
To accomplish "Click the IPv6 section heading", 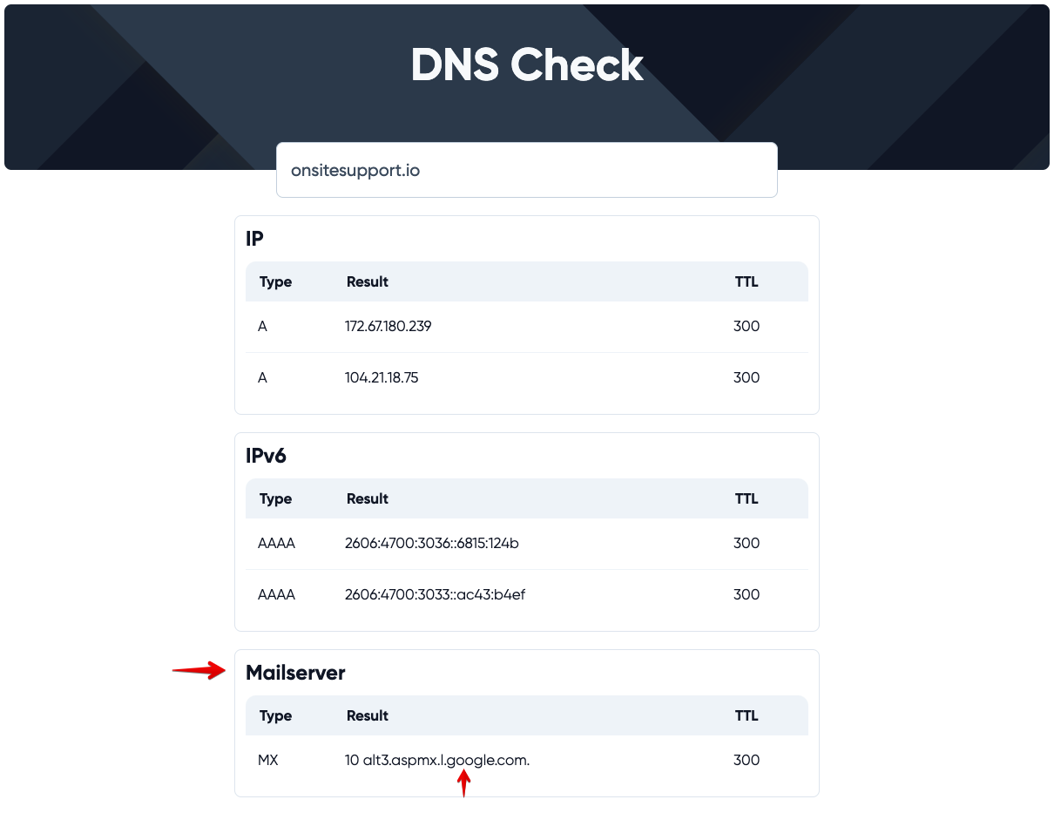I will coord(266,456).
